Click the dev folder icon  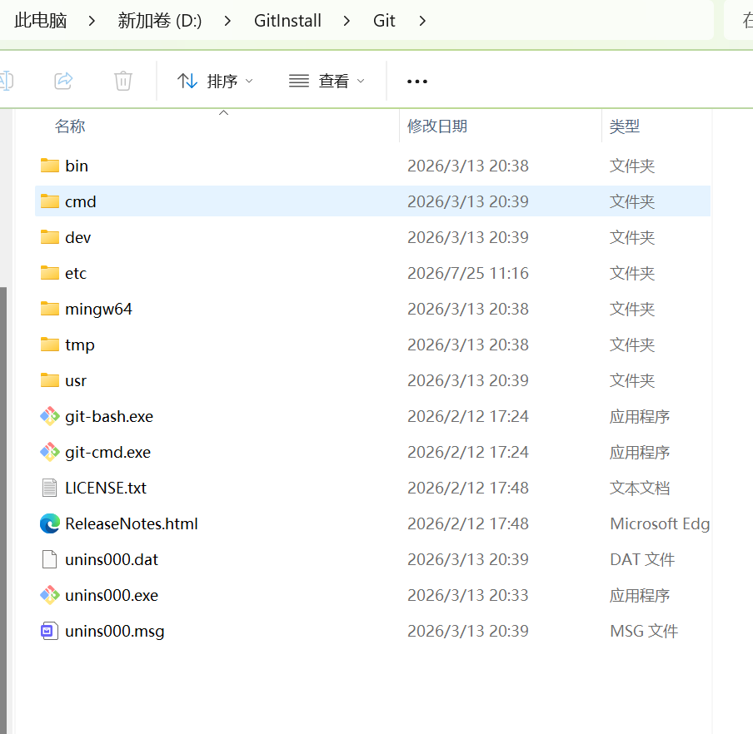pyautogui.click(x=49, y=237)
